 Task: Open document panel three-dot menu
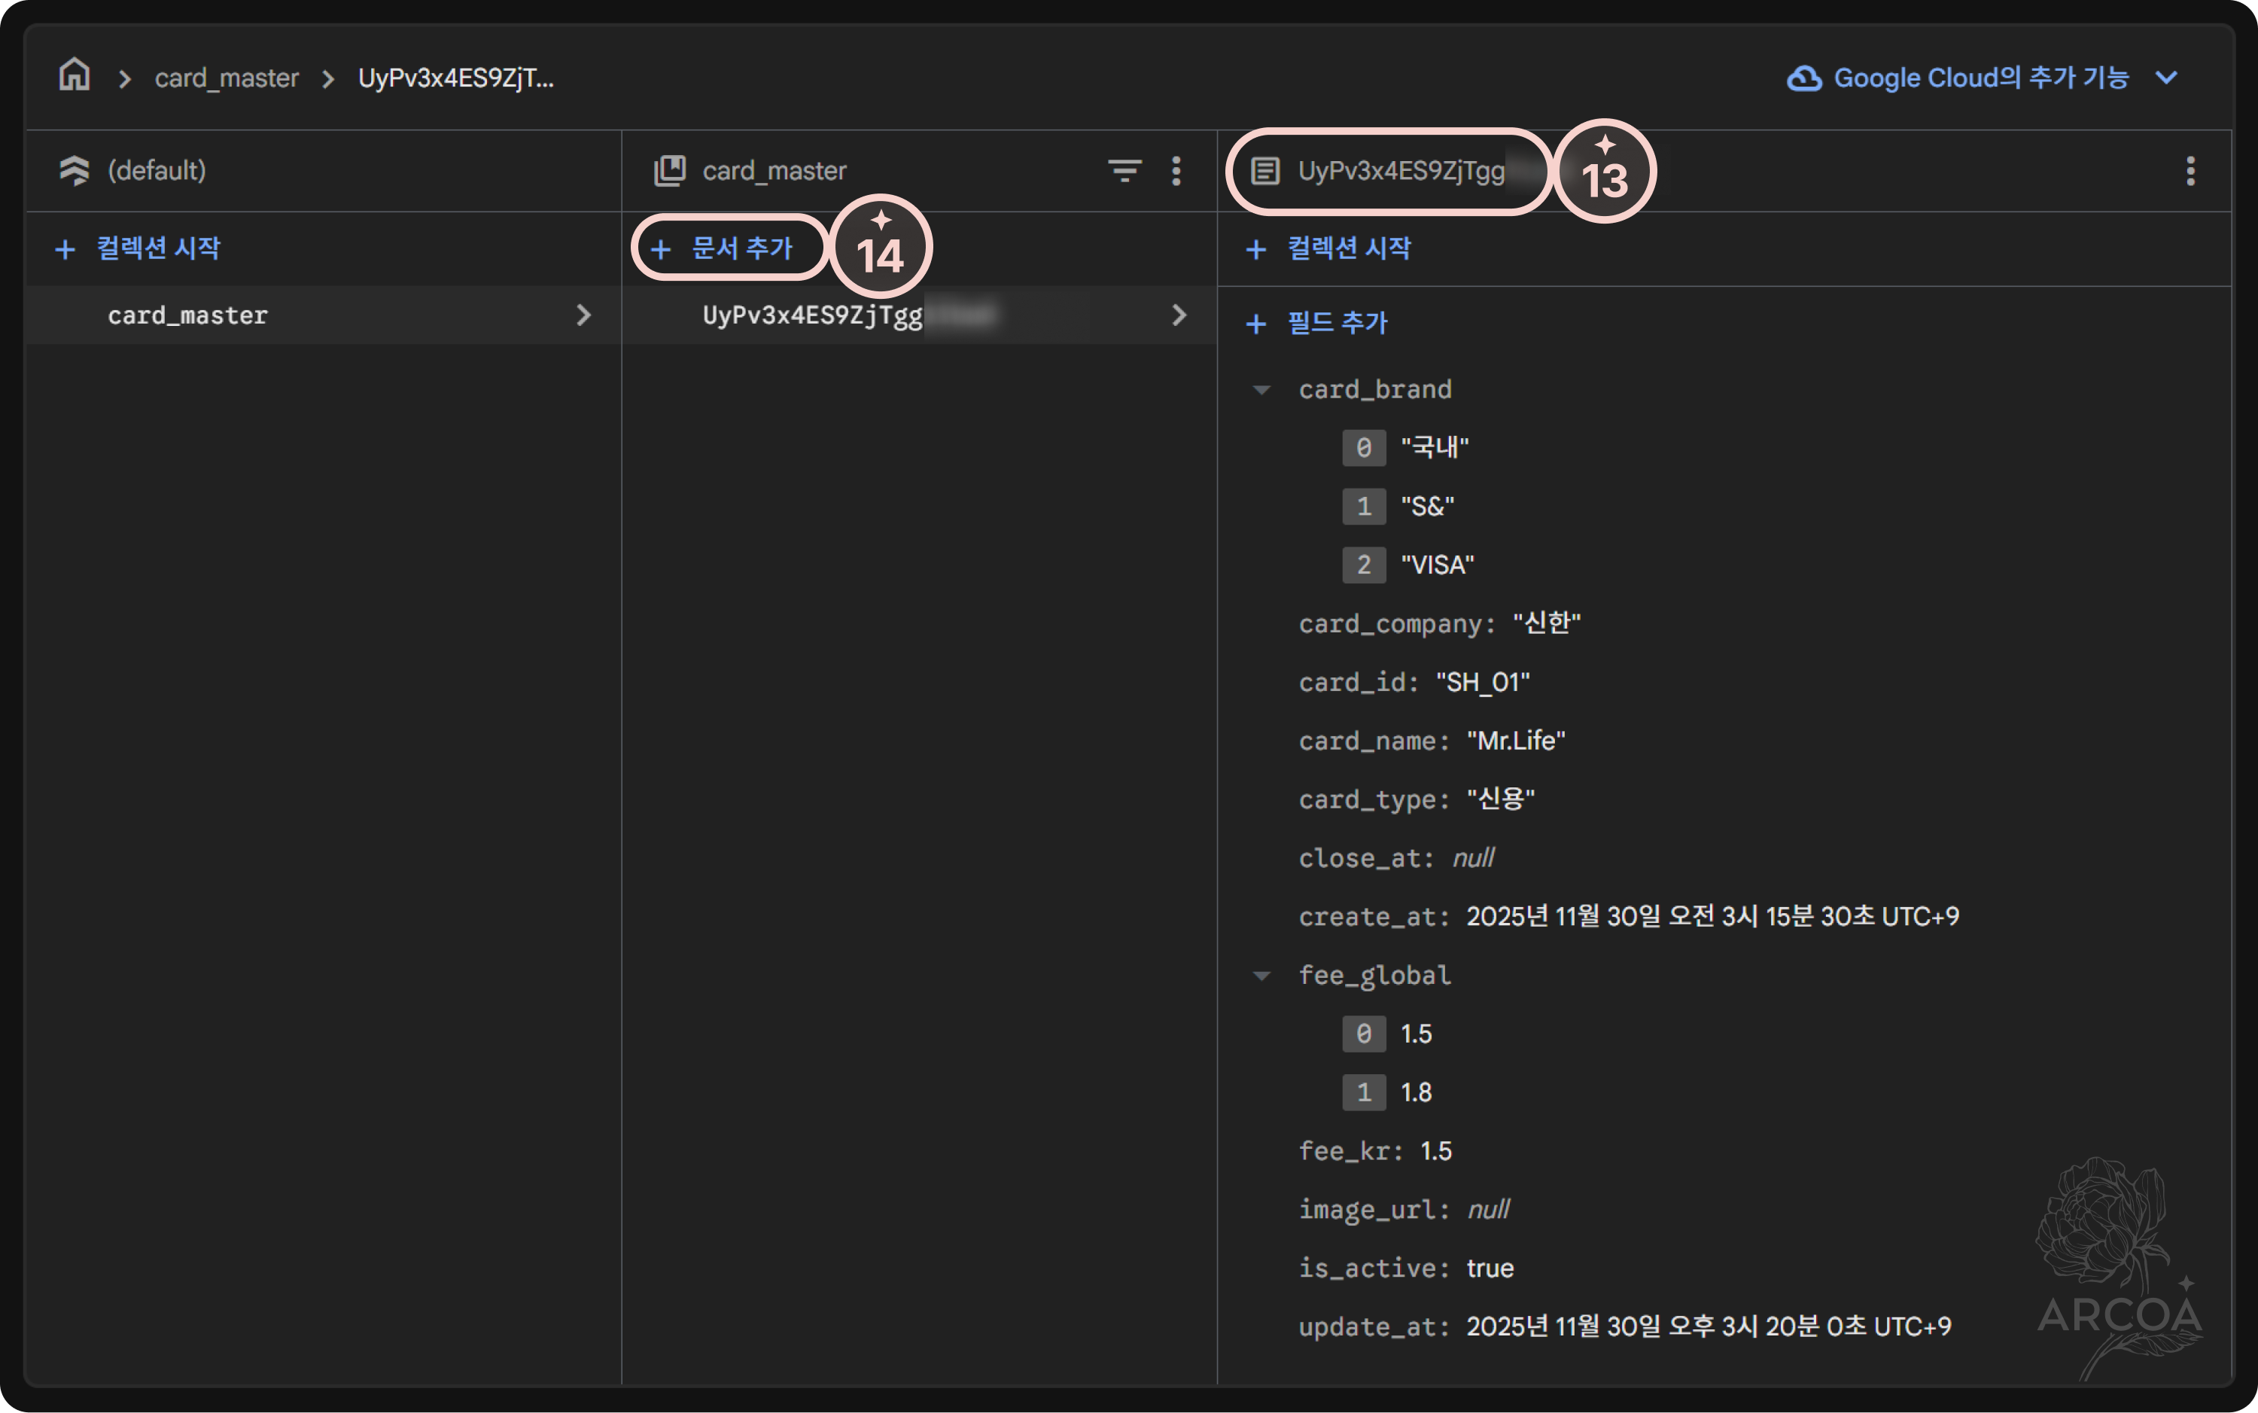coord(2190,171)
